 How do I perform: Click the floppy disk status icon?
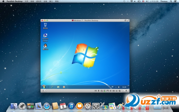click(108, 91)
